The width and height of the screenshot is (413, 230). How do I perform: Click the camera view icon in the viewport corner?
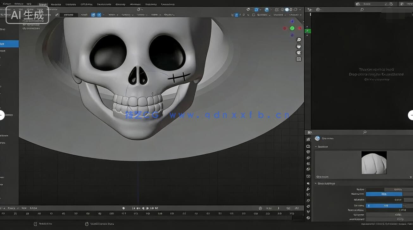coord(298,53)
